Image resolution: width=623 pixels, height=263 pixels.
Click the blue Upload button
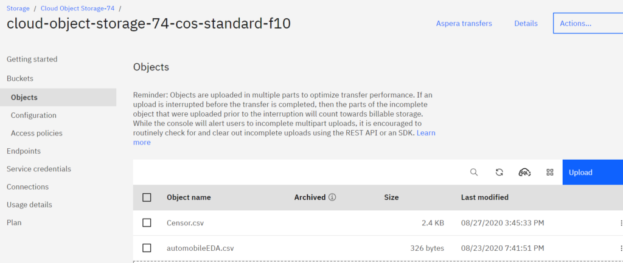coord(593,172)
